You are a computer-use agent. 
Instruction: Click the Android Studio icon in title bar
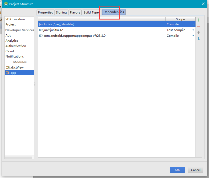coord(6,4)
